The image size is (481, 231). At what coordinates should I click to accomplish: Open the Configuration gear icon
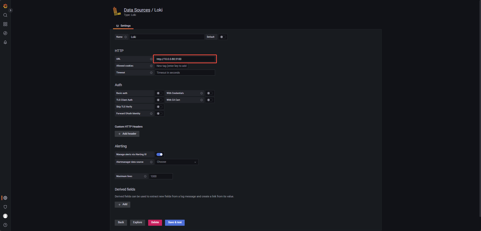coord(5,198)
